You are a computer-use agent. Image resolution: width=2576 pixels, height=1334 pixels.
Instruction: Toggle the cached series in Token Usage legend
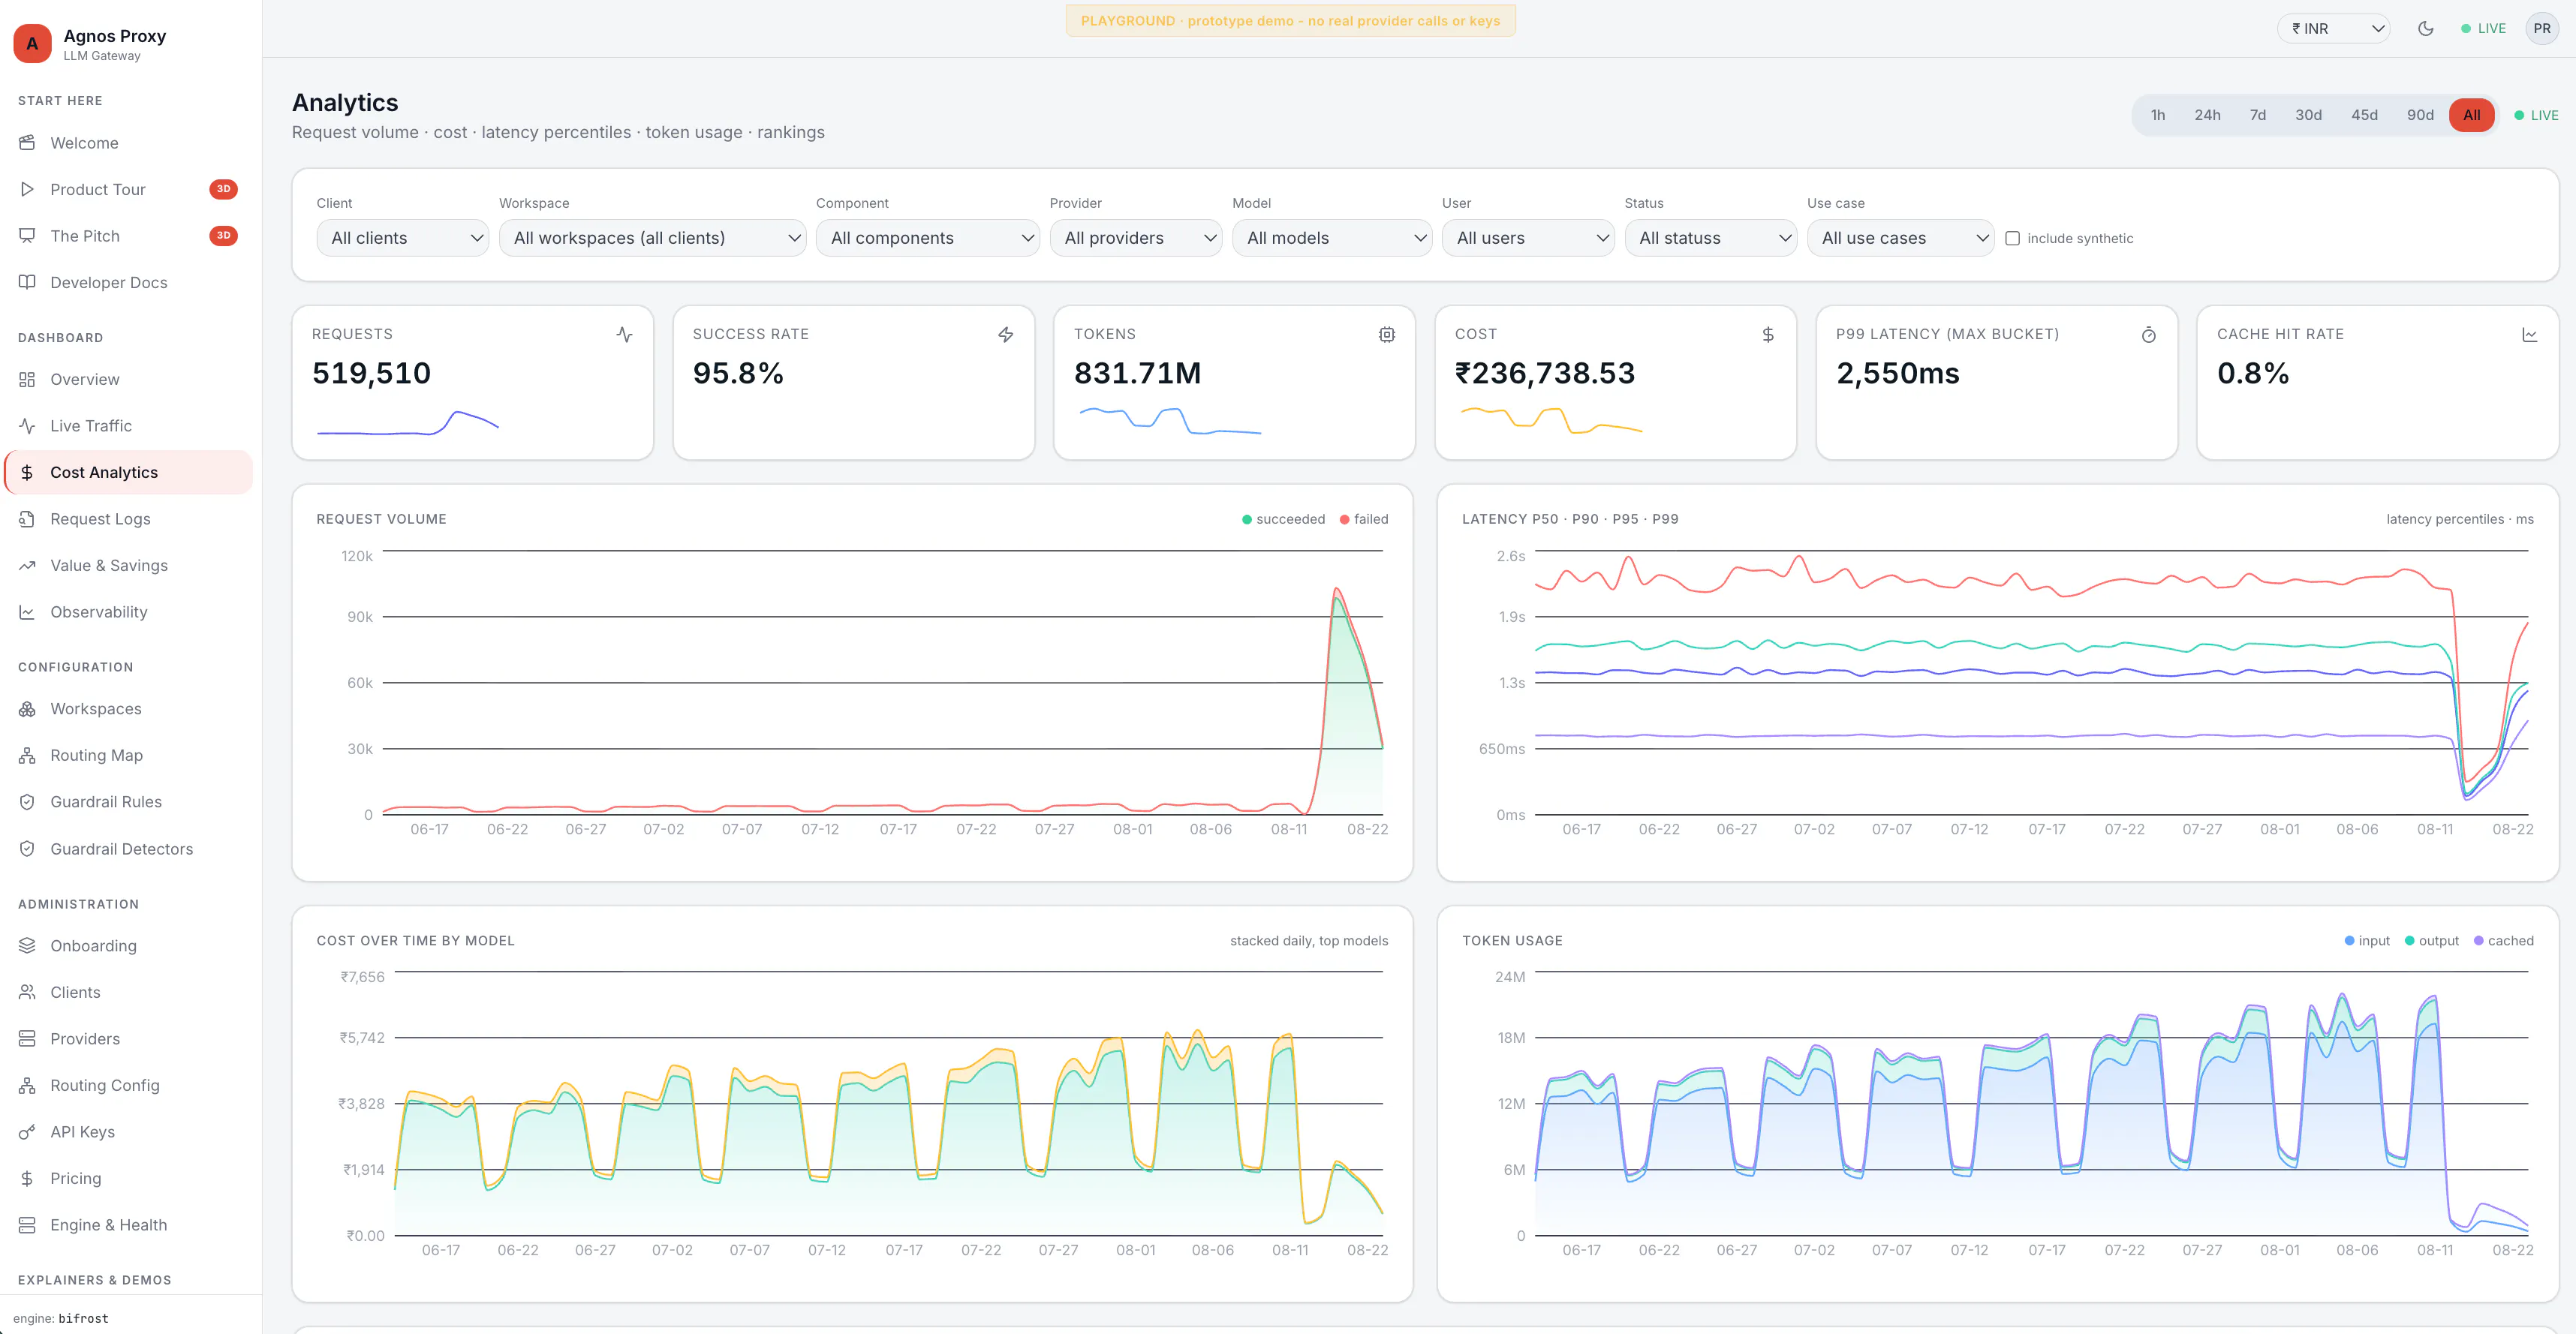coord(2503,940)
